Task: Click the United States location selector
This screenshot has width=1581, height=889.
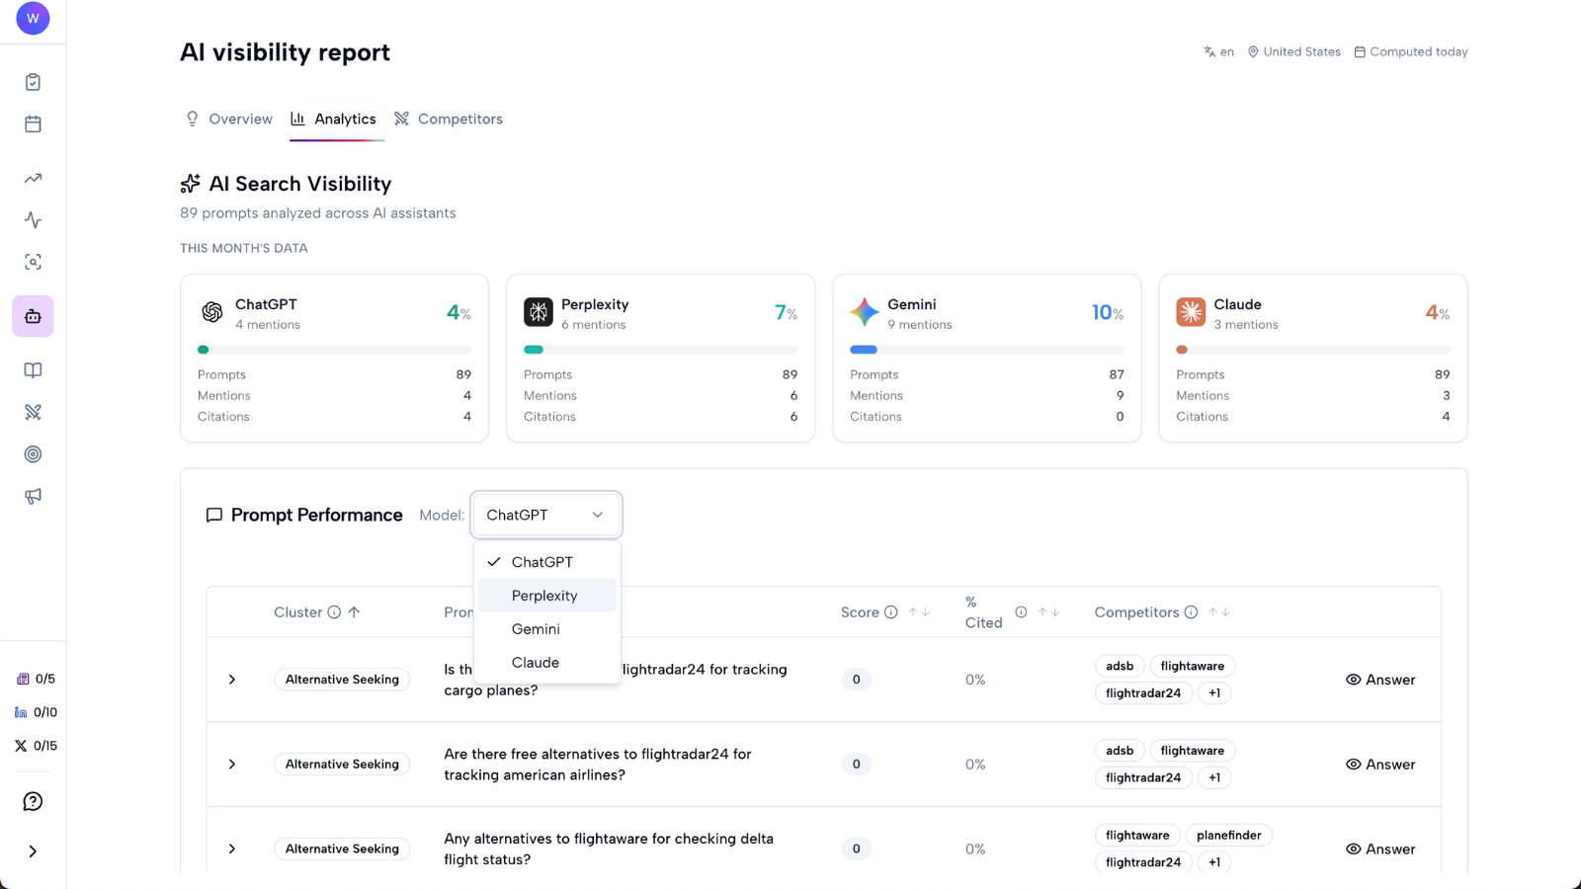Action: point(1293,51)
